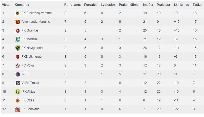Click the FK Ozas team logo

[x=18, y=100]
